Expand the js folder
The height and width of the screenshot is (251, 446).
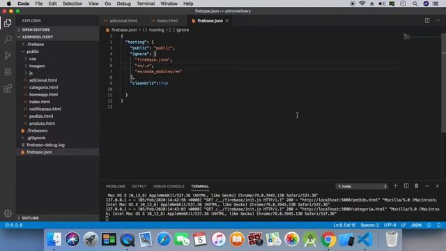31,73
